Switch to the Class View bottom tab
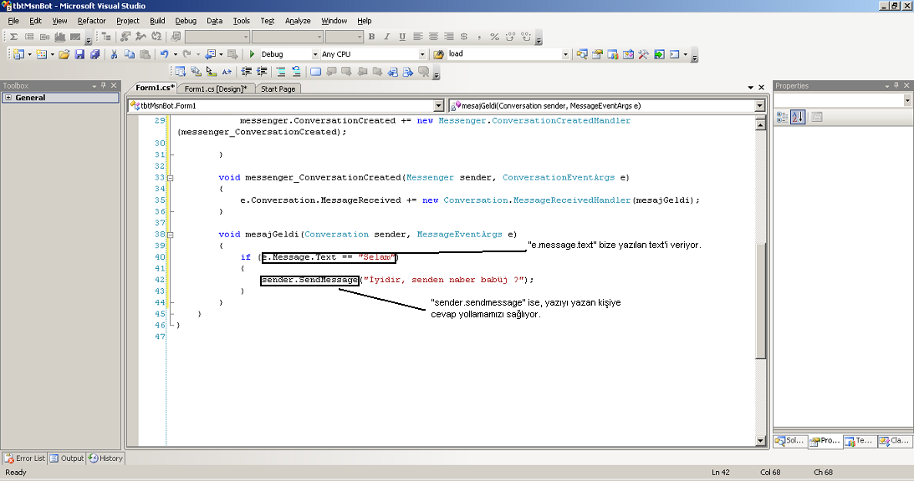 pos(894,441)
